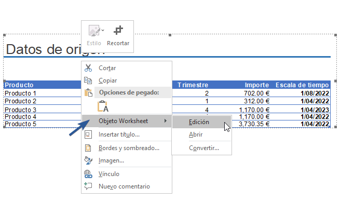Click the Insertar título icon
Image resolution: width=340 pixels, height=202 pixels.
coord(88,134)
